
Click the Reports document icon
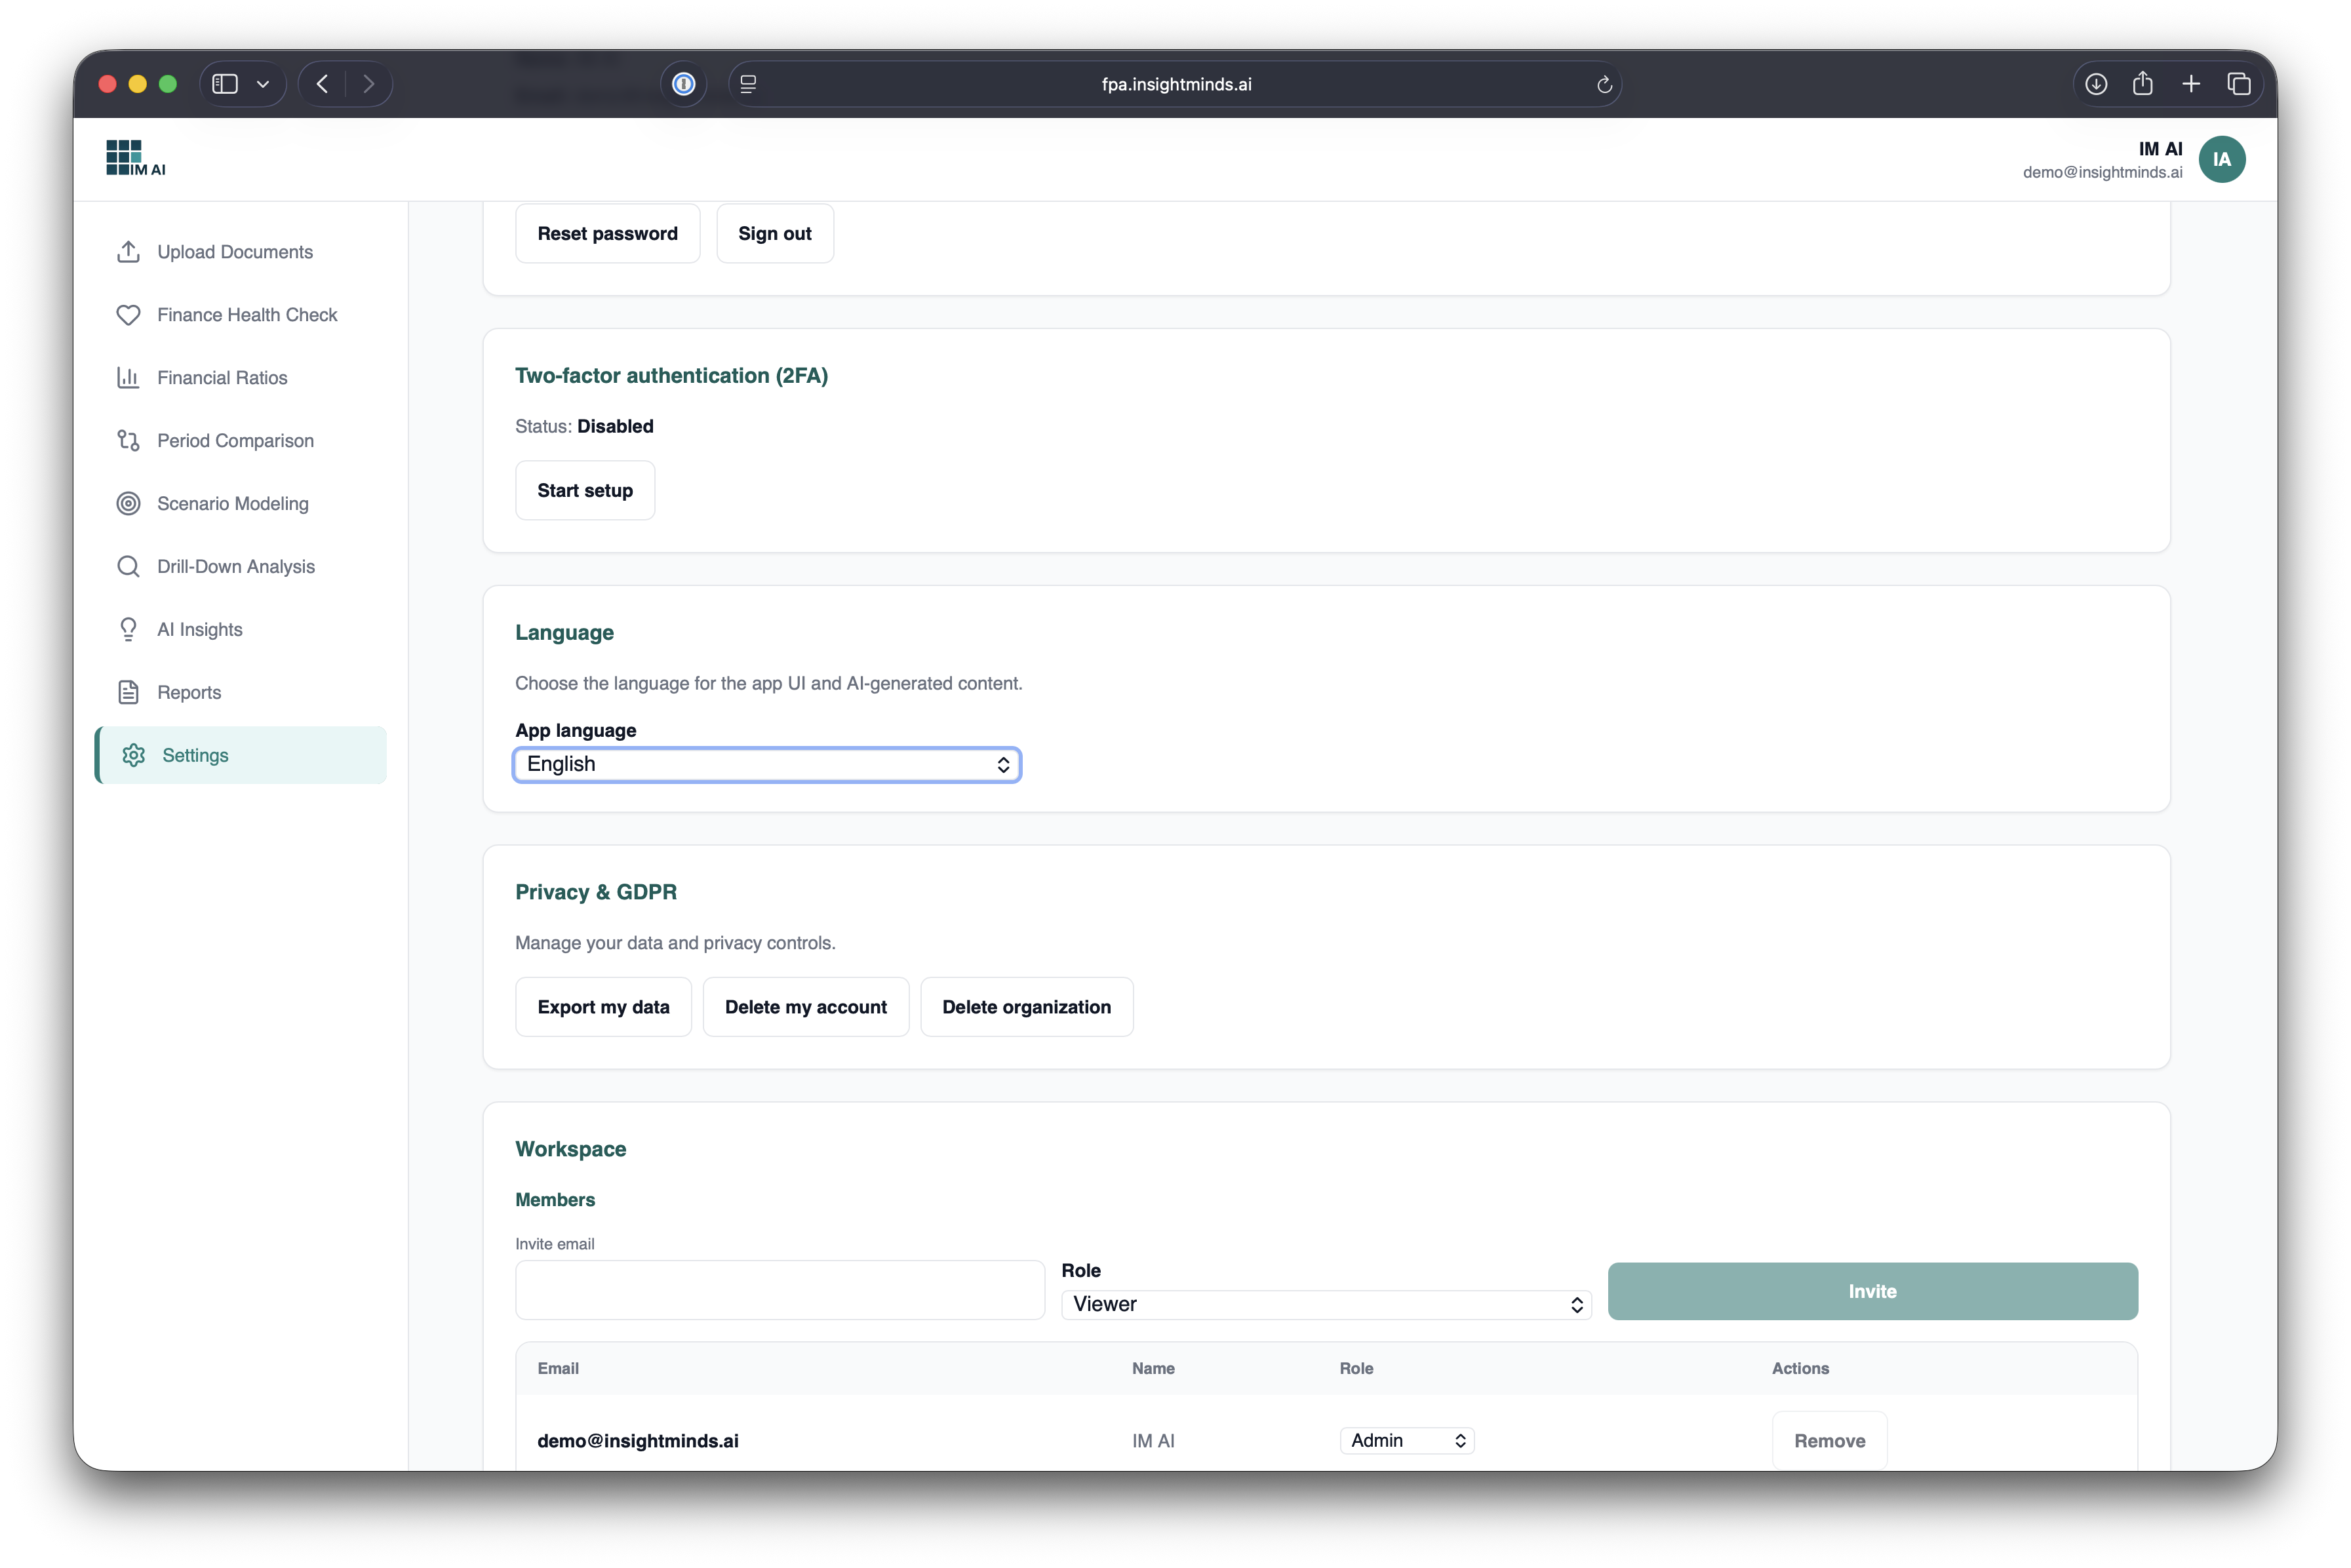(x=128, y=692)
